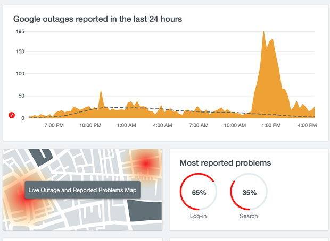This screenshot has height=241, width=330.
Task: Click the red hotspot on the map's left side
Action: point(22,196)
